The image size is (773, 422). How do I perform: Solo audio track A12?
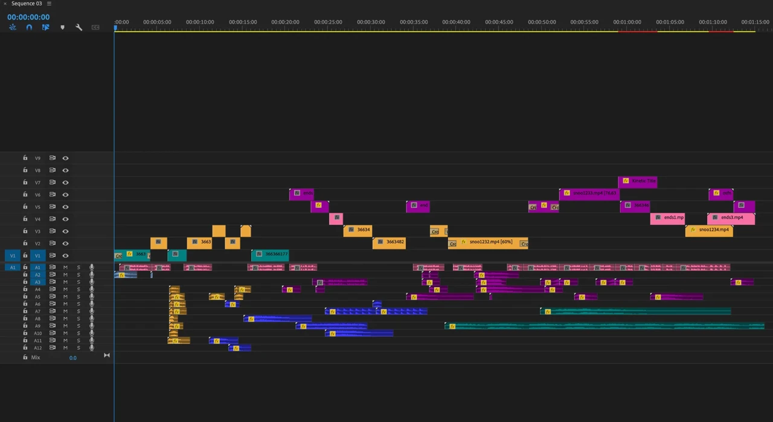pyautogui.click(x=79, y=348)
